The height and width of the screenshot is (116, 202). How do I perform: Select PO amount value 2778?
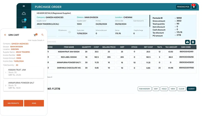tap(179, 35)
